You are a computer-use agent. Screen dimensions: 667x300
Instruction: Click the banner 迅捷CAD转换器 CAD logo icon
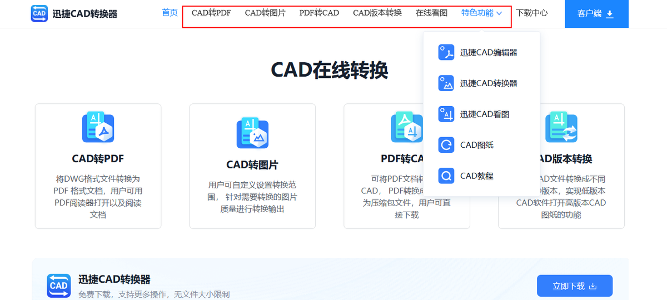point(59,285)
